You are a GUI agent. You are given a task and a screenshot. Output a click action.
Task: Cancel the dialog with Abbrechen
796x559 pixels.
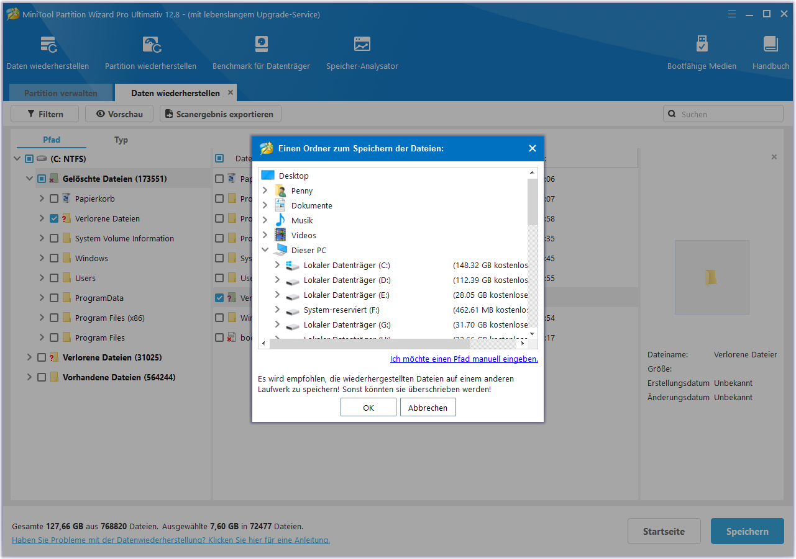(x=428, y=408)
